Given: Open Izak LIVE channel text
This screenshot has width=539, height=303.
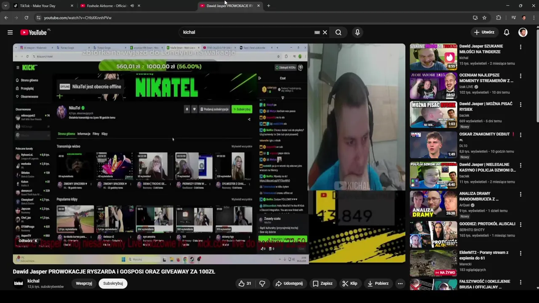Looking at the screenshot, I should tap(467, 87).
